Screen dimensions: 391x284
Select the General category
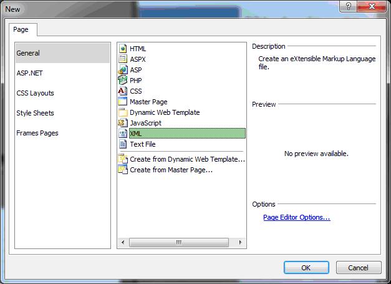coord(62,53)
